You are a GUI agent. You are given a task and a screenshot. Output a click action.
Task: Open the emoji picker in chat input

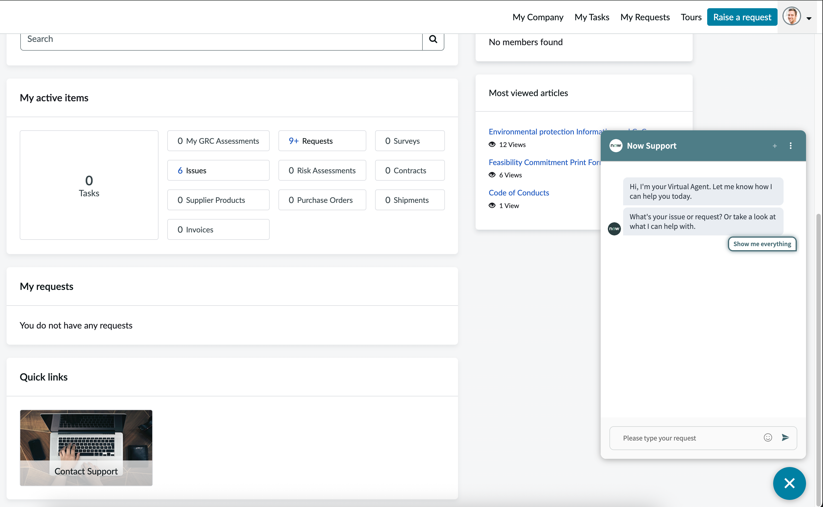pos(768,437)
